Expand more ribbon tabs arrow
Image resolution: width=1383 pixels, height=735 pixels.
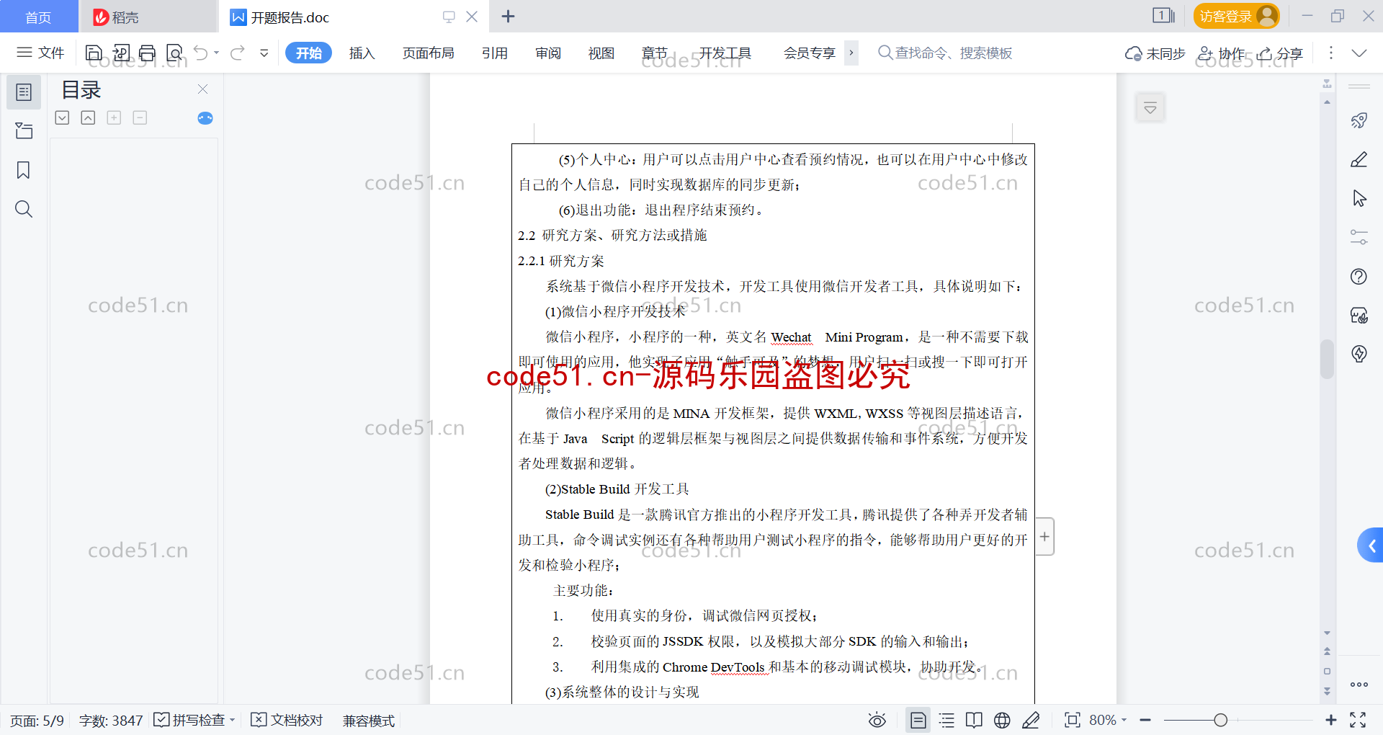point(851,53)
